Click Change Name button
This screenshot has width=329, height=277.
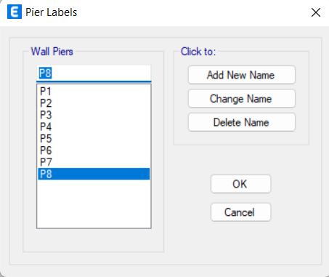coord(242,99)
